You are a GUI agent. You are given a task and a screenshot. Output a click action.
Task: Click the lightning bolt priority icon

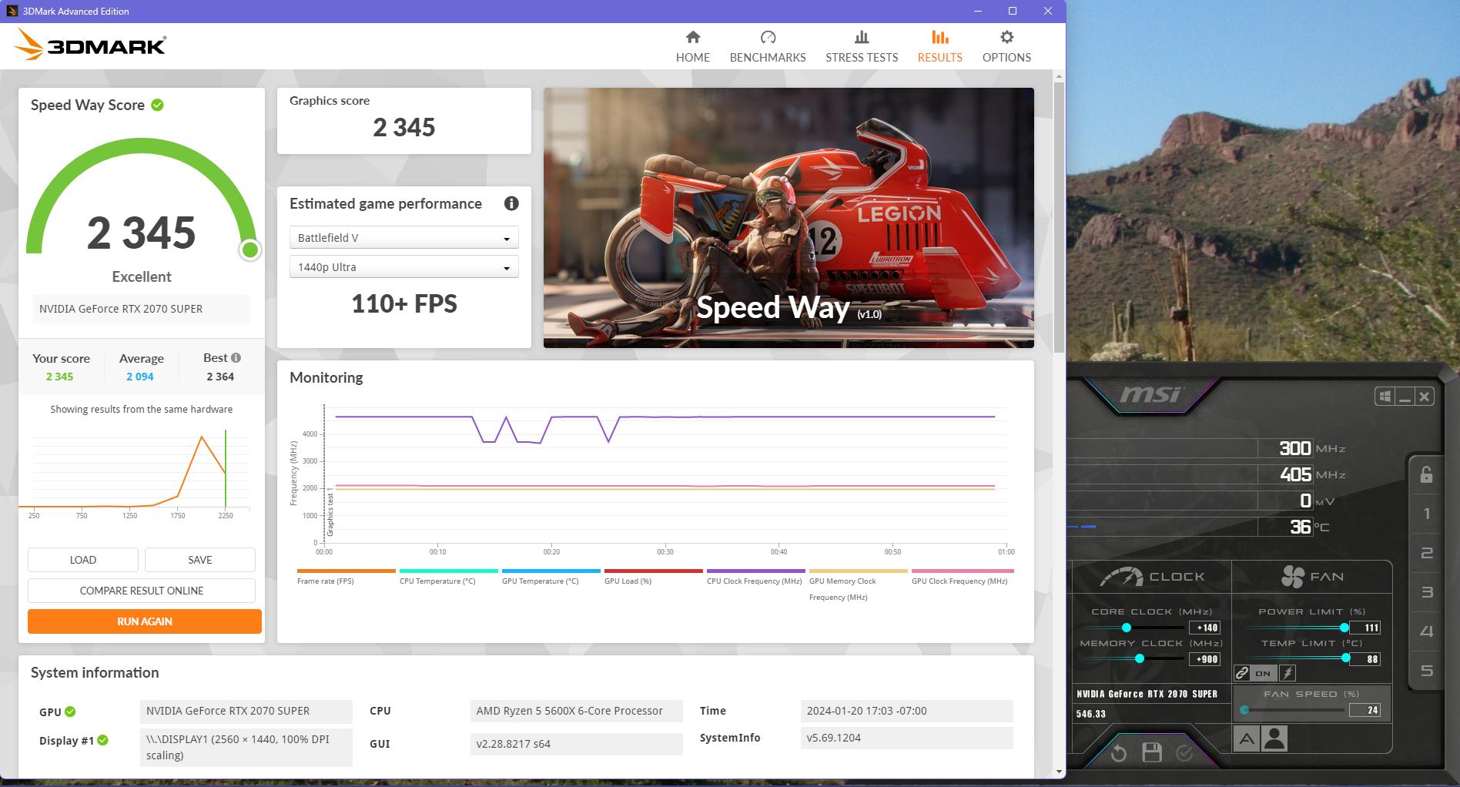(1288, 673)
